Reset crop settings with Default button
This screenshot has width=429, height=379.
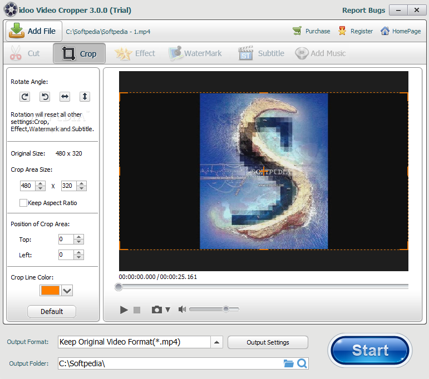[52, 312]
